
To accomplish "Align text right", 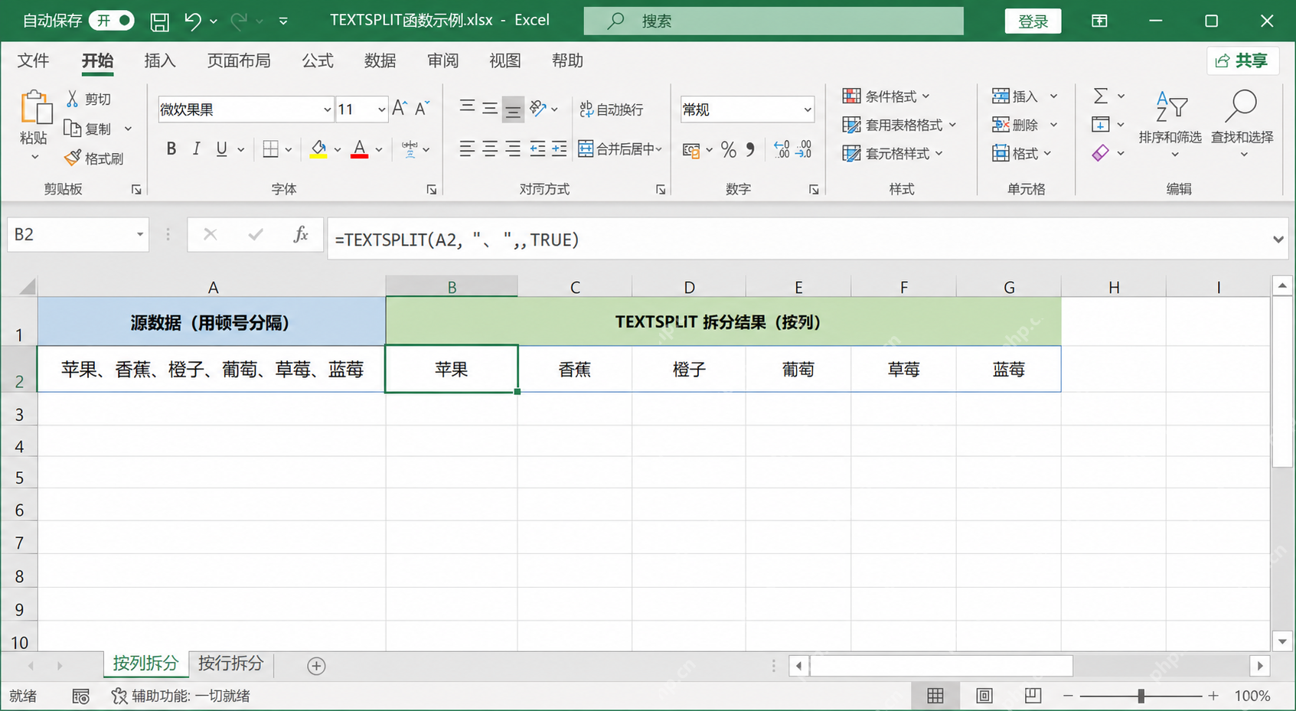I will click(x=513, y=149).
